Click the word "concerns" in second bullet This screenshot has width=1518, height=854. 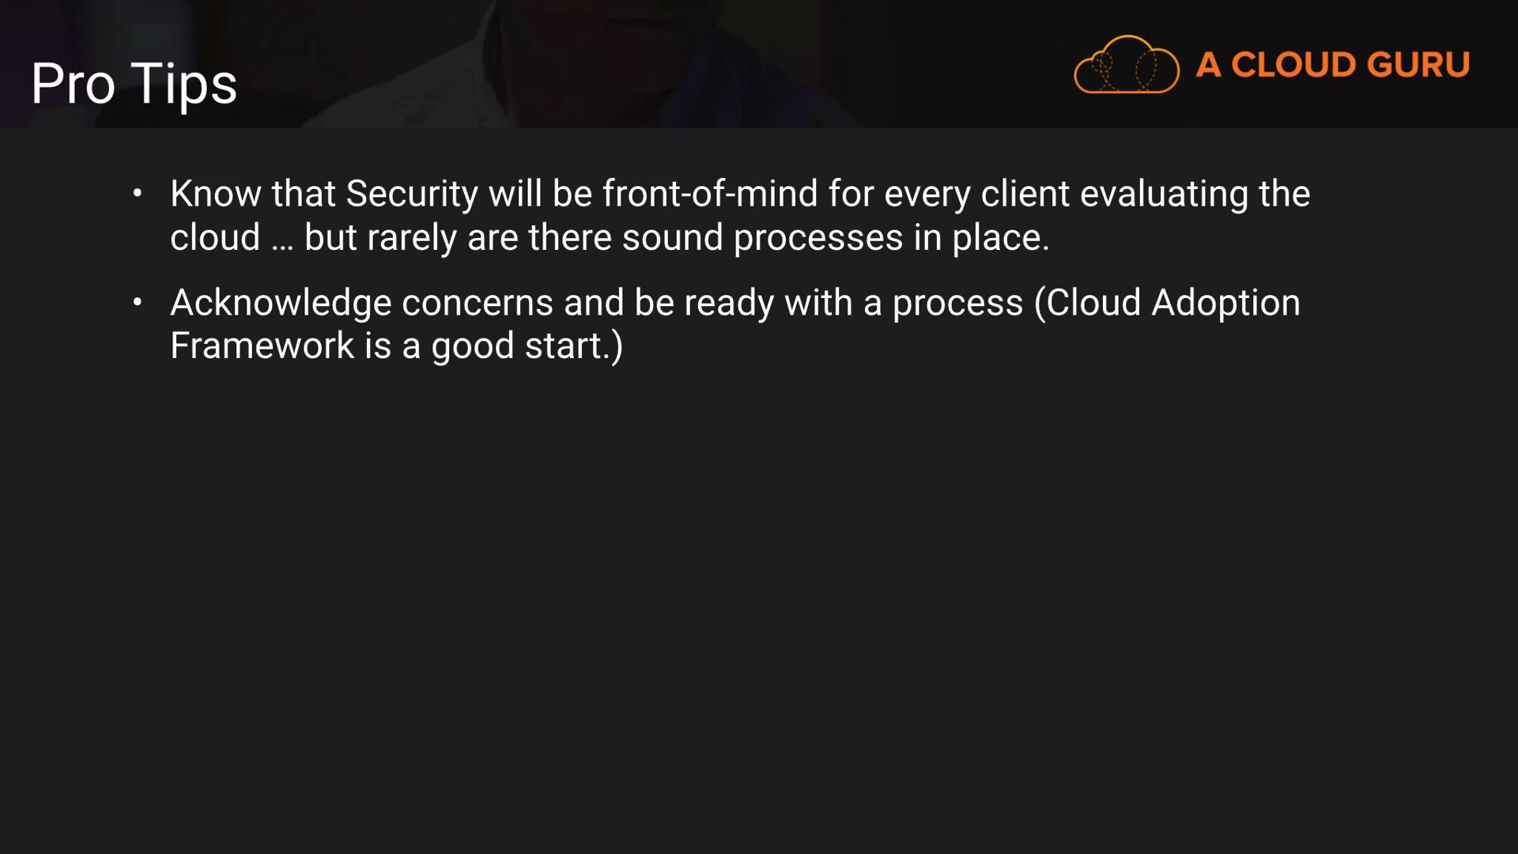[477, 304]
